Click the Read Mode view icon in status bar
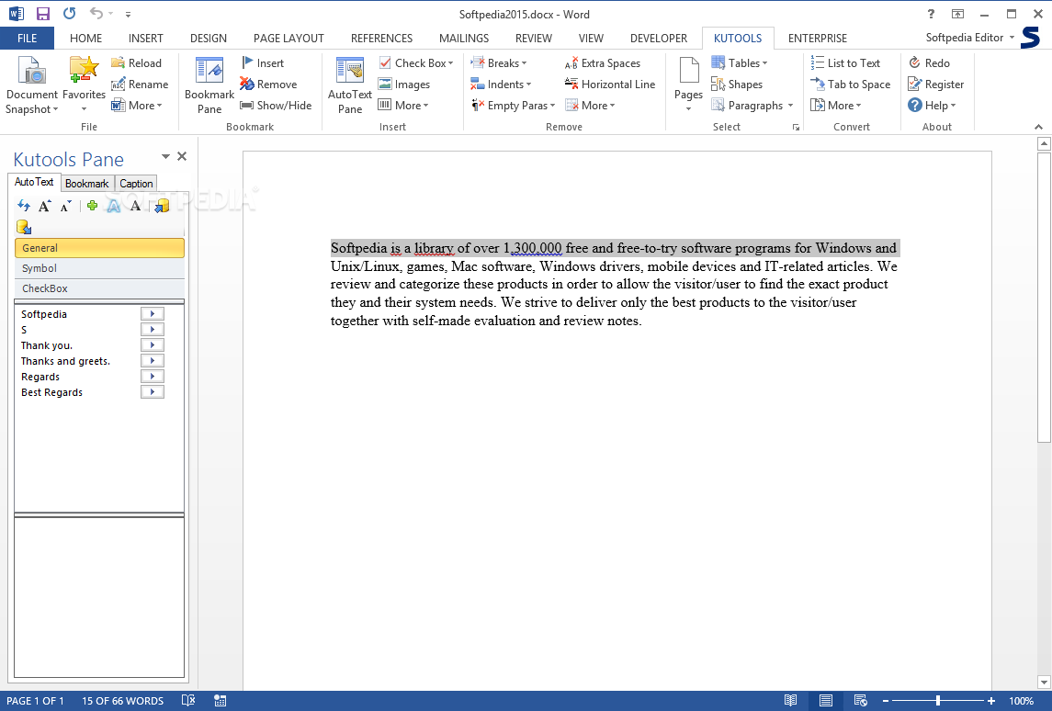The width and height of the screenshot is (1052, 711). pyautogui.click(x=791, y=700)
